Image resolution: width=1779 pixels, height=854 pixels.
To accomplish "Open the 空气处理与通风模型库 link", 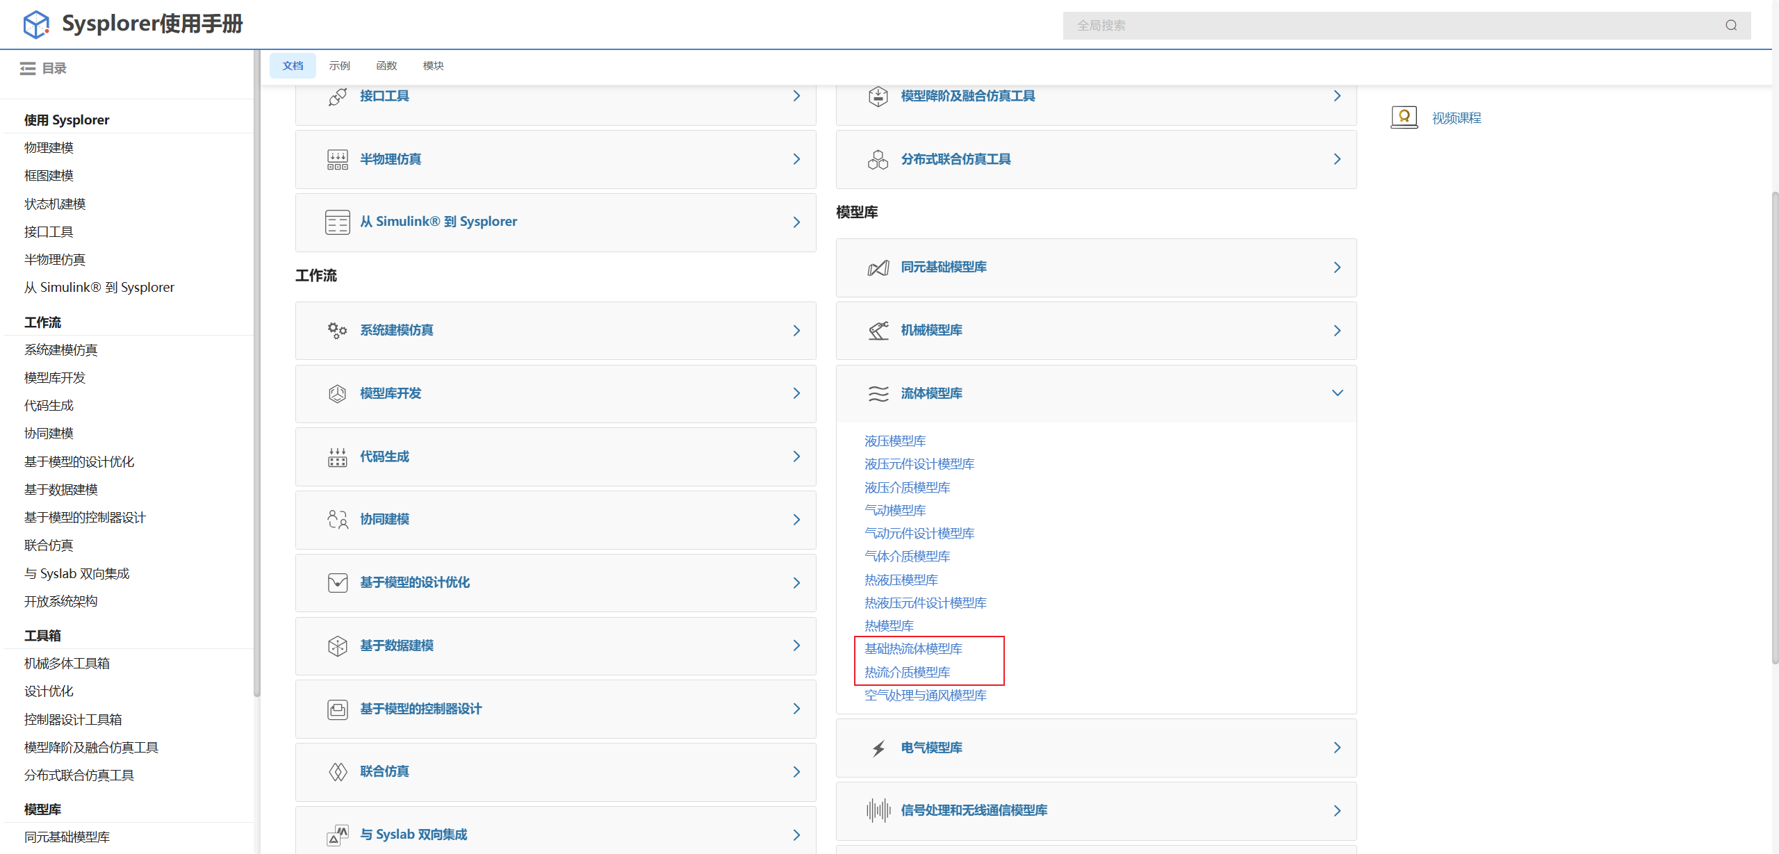I will [x=926, y=696].
